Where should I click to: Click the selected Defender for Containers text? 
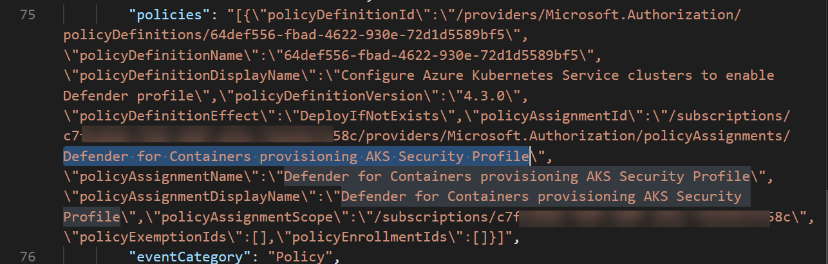point(296,156)
